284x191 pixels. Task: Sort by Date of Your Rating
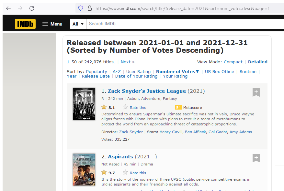(x=136, y=76)
